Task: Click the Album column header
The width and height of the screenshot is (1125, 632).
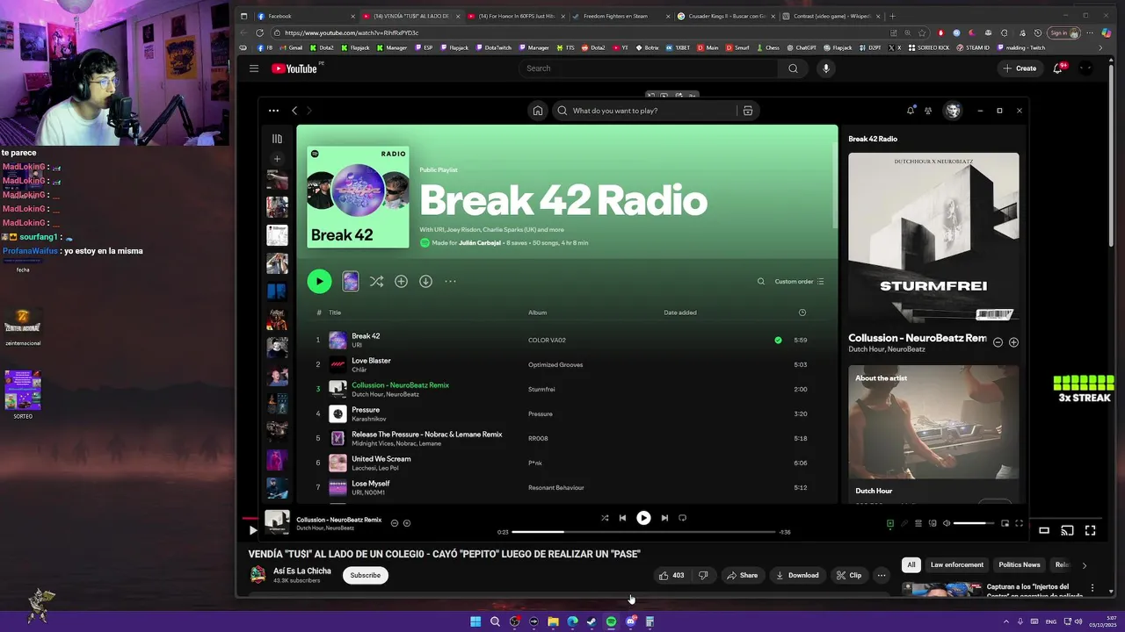Action: point(537,312)
